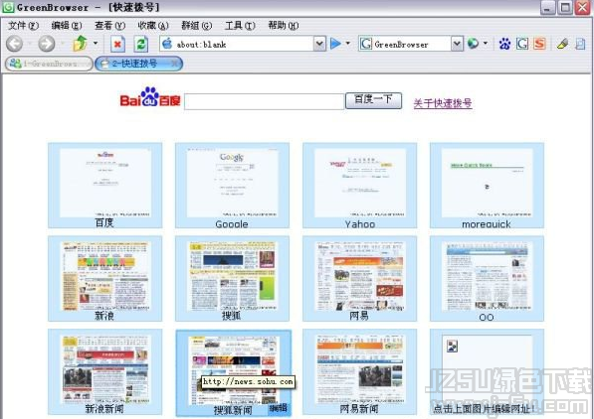Click the globe search icon
The height and width of the screenshot is (419, 594).
473,44
